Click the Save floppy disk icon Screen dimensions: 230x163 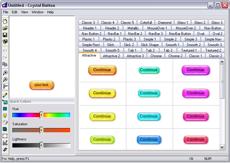tap(5, 35)
